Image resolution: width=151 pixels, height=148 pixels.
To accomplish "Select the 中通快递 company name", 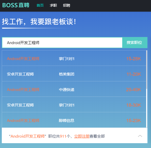I will click(66, 90).
